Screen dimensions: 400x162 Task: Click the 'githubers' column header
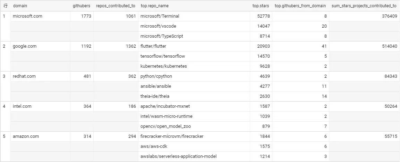82,6
